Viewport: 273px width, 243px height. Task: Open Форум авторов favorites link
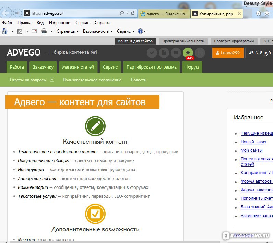click(x=256, y=181)
